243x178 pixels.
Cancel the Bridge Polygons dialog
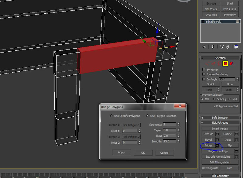(164, 152)
